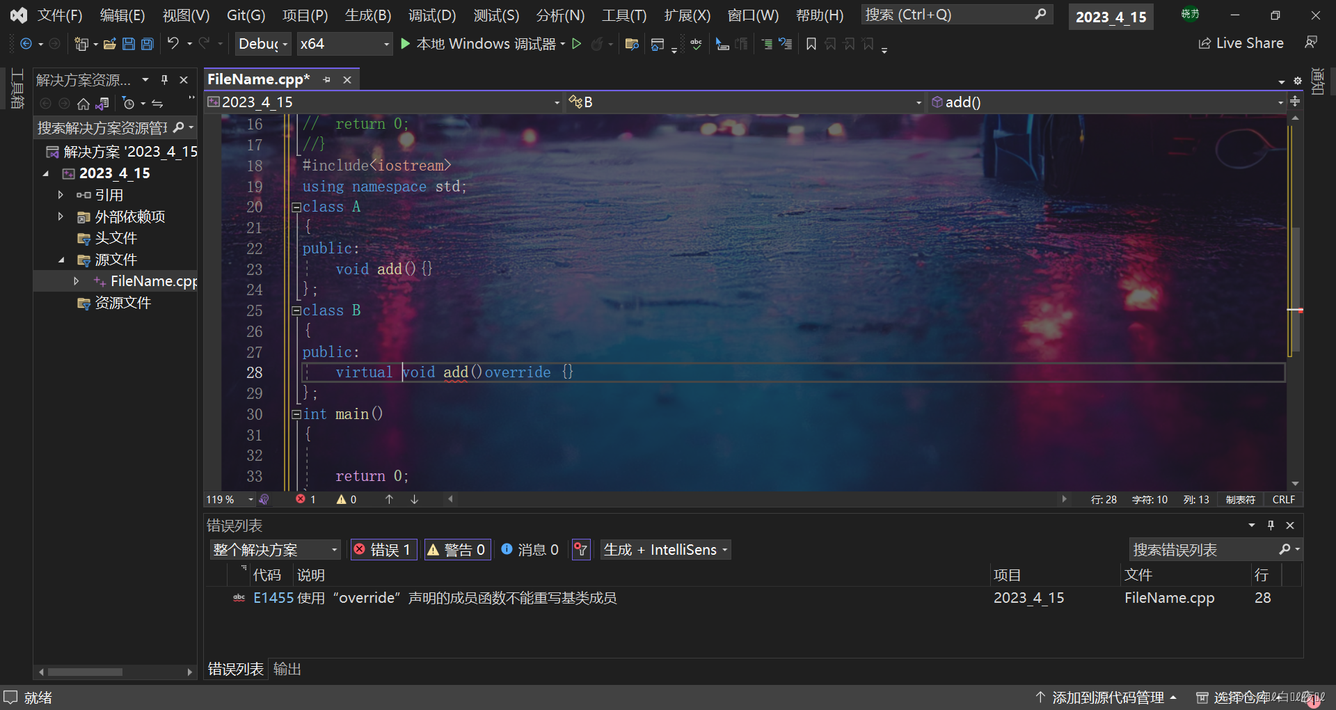Start without debugging using the hollow play icon
The width and height of the screenshot is (1336, 710).
point(577,44)
